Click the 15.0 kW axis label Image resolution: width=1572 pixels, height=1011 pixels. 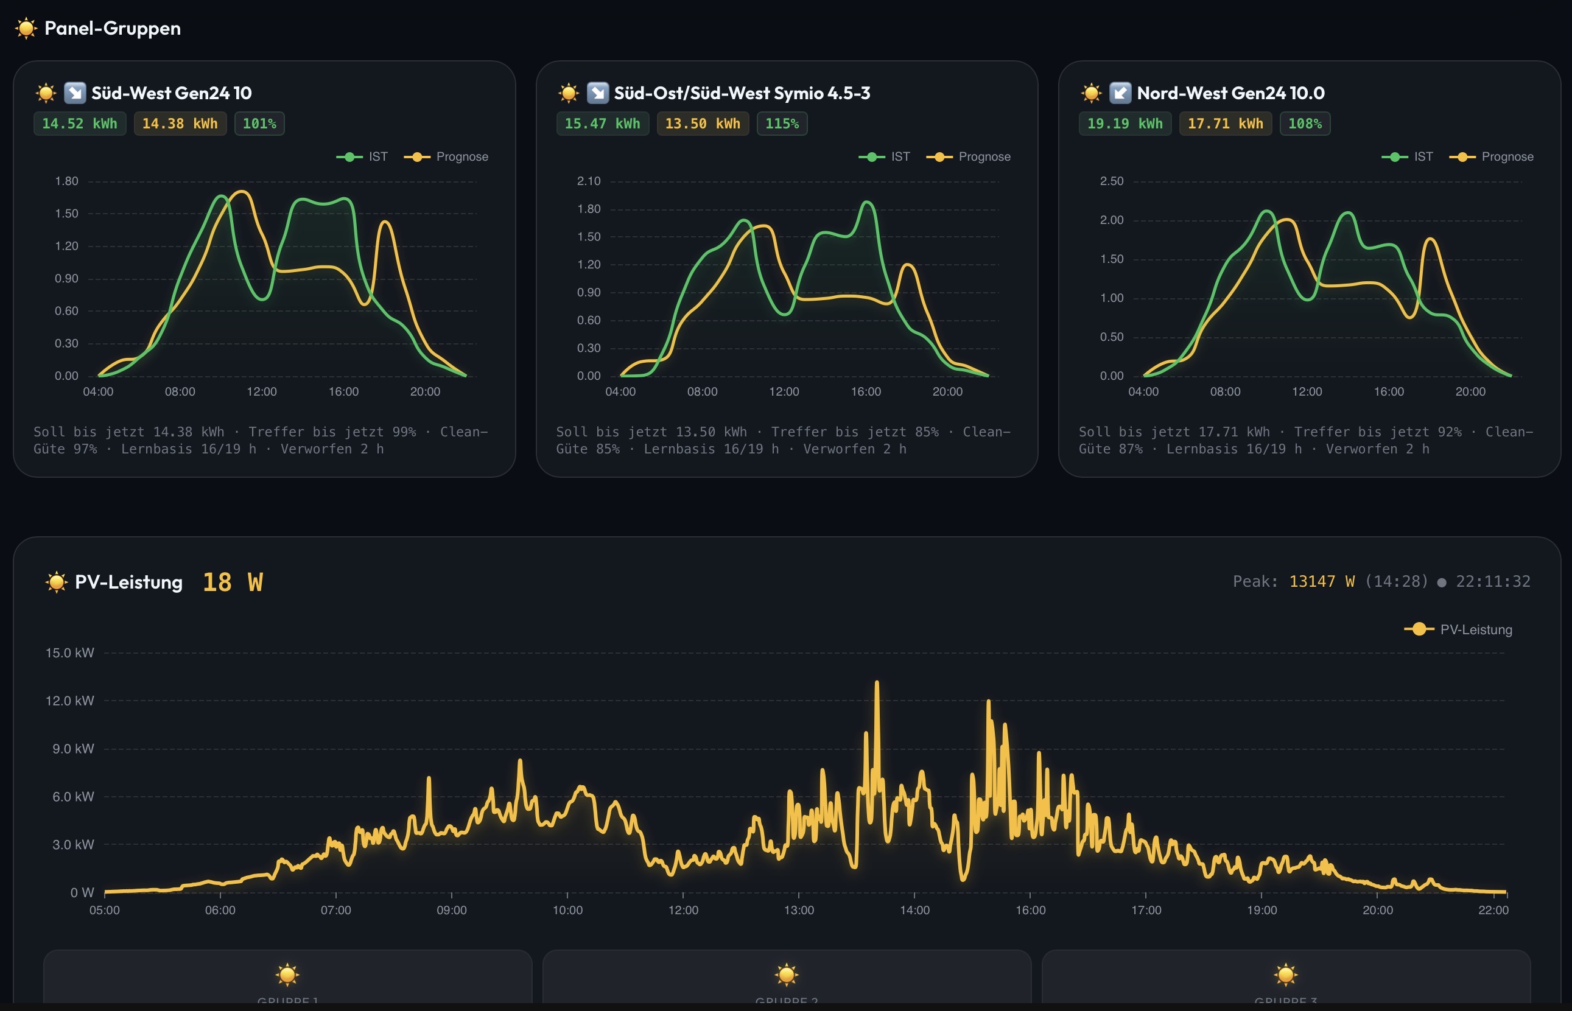(x=69, y=653)
